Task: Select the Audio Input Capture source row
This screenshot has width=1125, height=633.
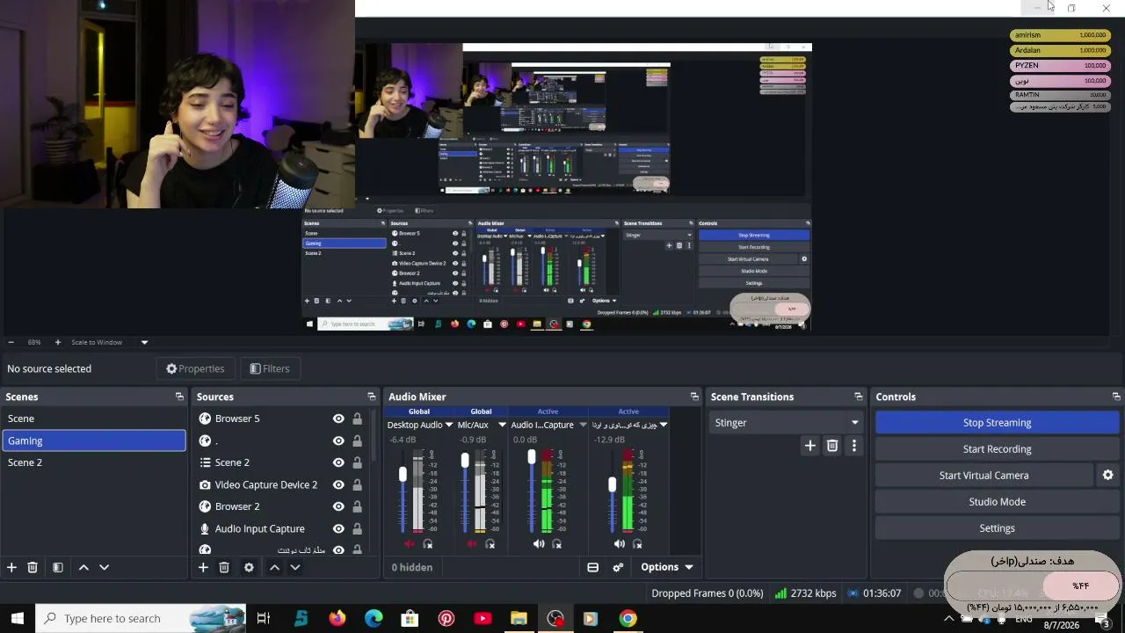Action: tap(282, 528)
